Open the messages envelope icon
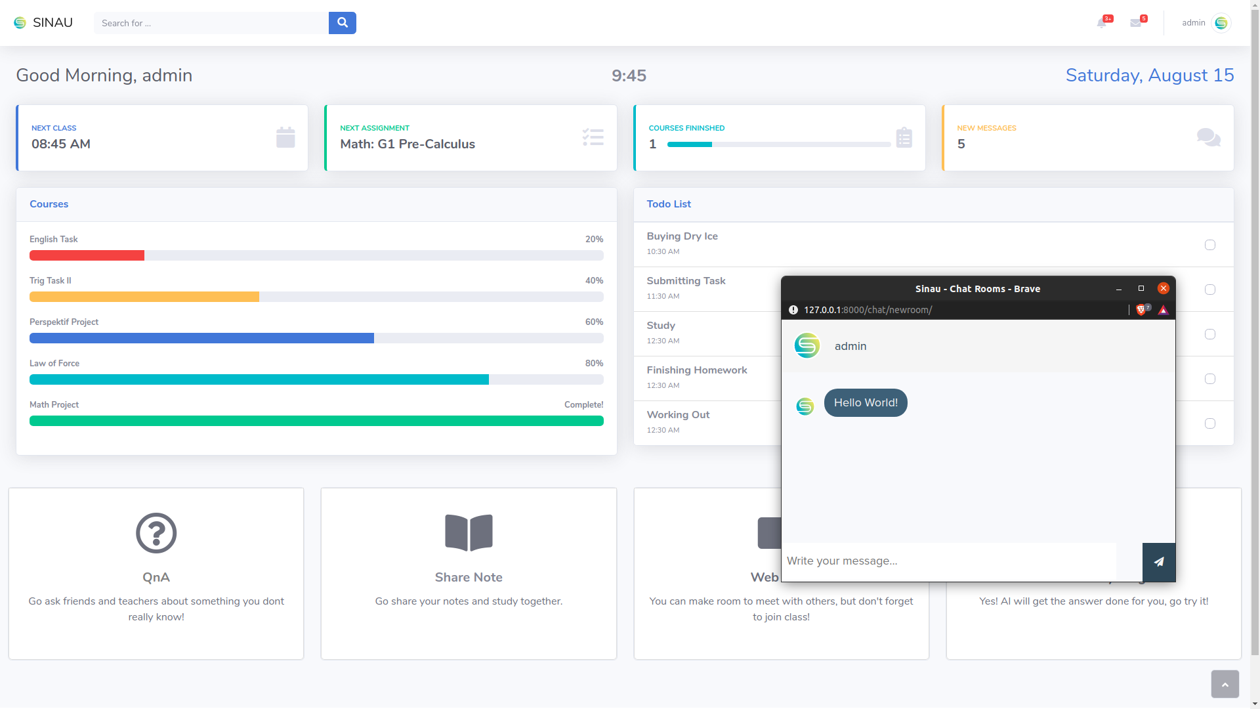Image resolution: width=1260 pixels, height=709 pixels. coord(1136,23)
